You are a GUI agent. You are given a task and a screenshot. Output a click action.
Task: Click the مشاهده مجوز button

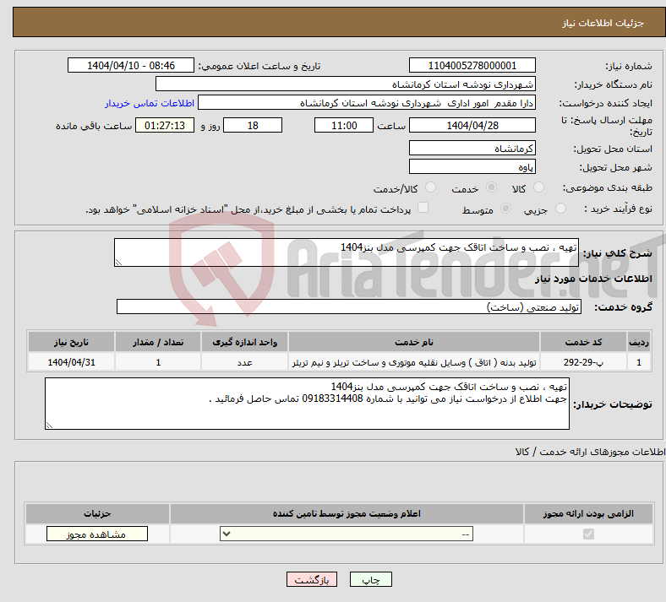(97, 534)
